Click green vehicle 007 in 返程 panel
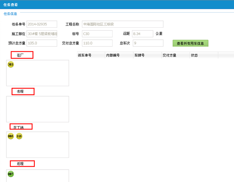This screenshot has width=234, height=182. click(11, 174)
